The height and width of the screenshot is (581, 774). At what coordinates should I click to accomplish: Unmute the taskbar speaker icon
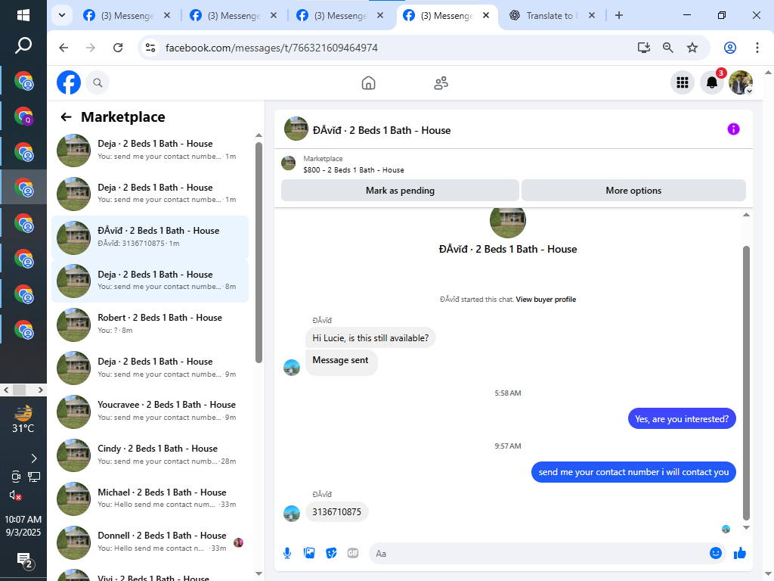coord(15,495)
